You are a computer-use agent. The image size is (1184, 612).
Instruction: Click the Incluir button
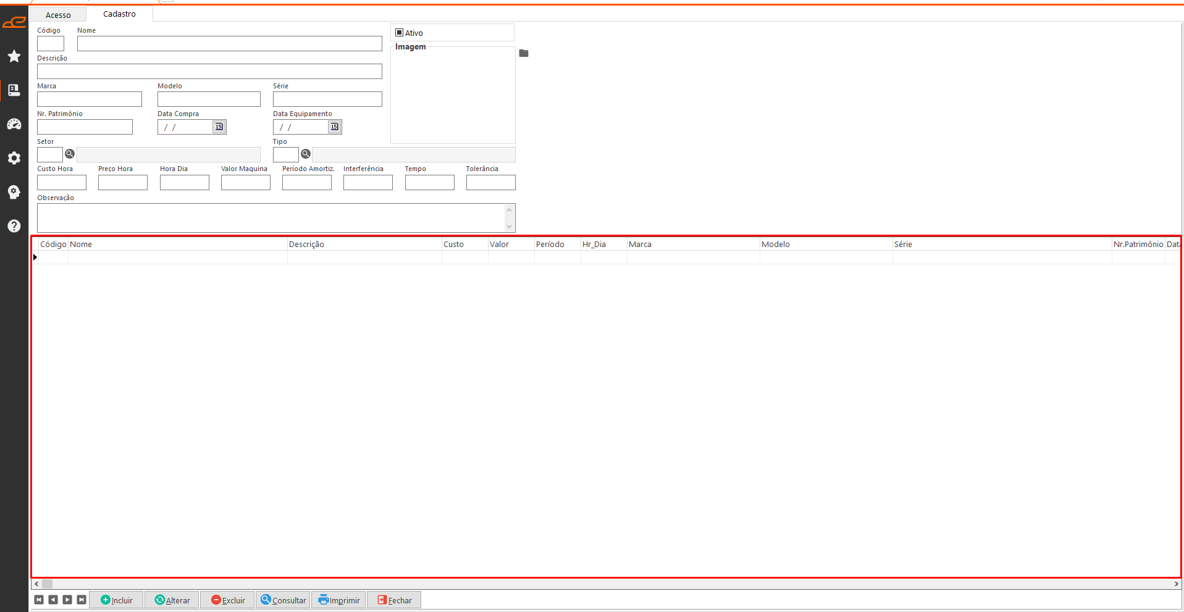pyautogui.click(x=117, y=600)
